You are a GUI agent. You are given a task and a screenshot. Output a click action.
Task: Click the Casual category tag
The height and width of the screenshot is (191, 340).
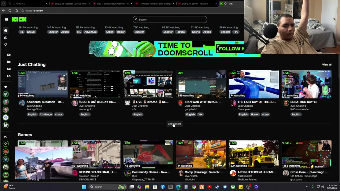31,32
